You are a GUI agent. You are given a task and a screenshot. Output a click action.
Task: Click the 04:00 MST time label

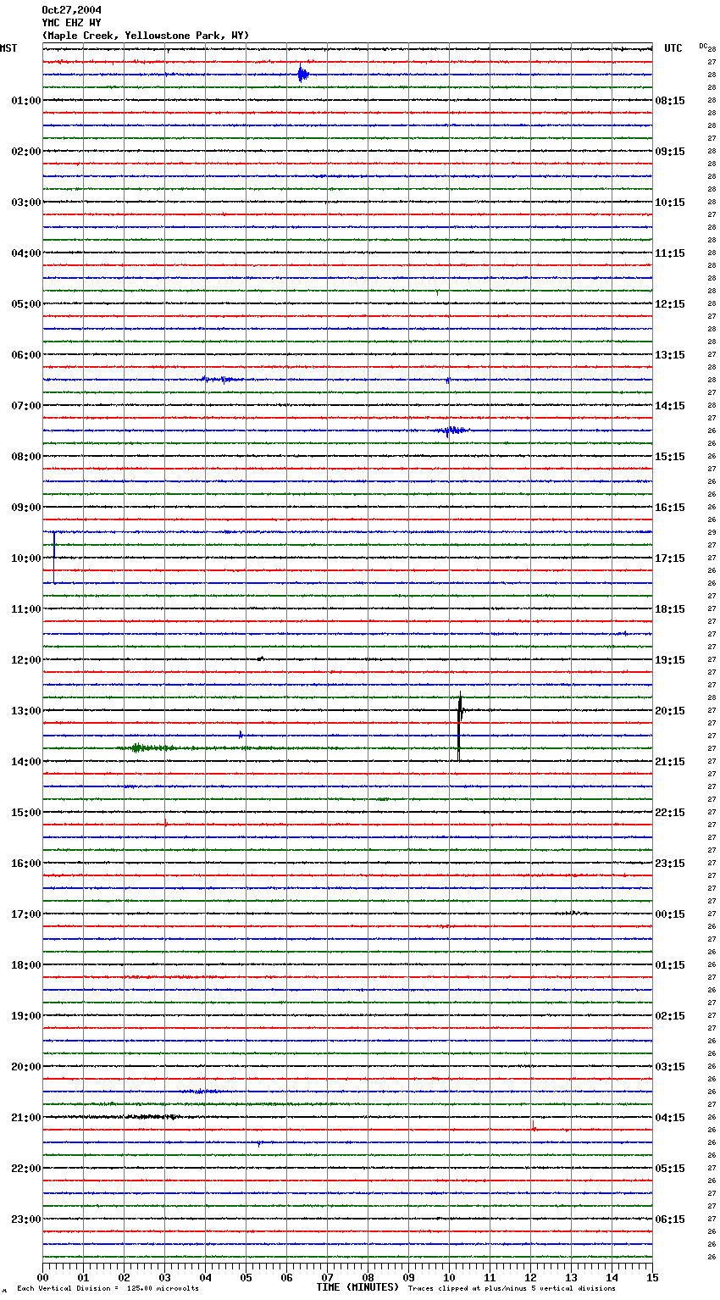coord(26,253)
